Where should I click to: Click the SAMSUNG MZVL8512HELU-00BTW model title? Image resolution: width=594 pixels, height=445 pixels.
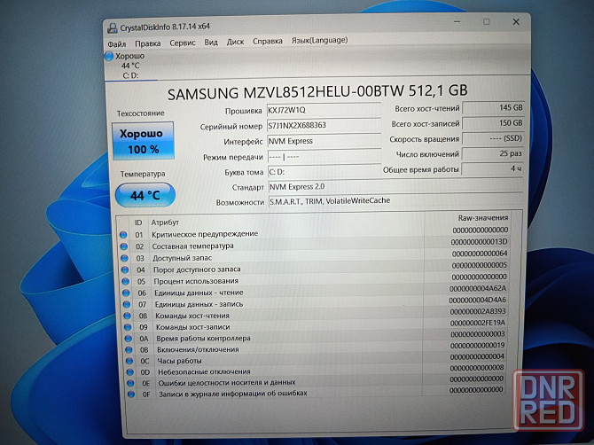(317, 92)
